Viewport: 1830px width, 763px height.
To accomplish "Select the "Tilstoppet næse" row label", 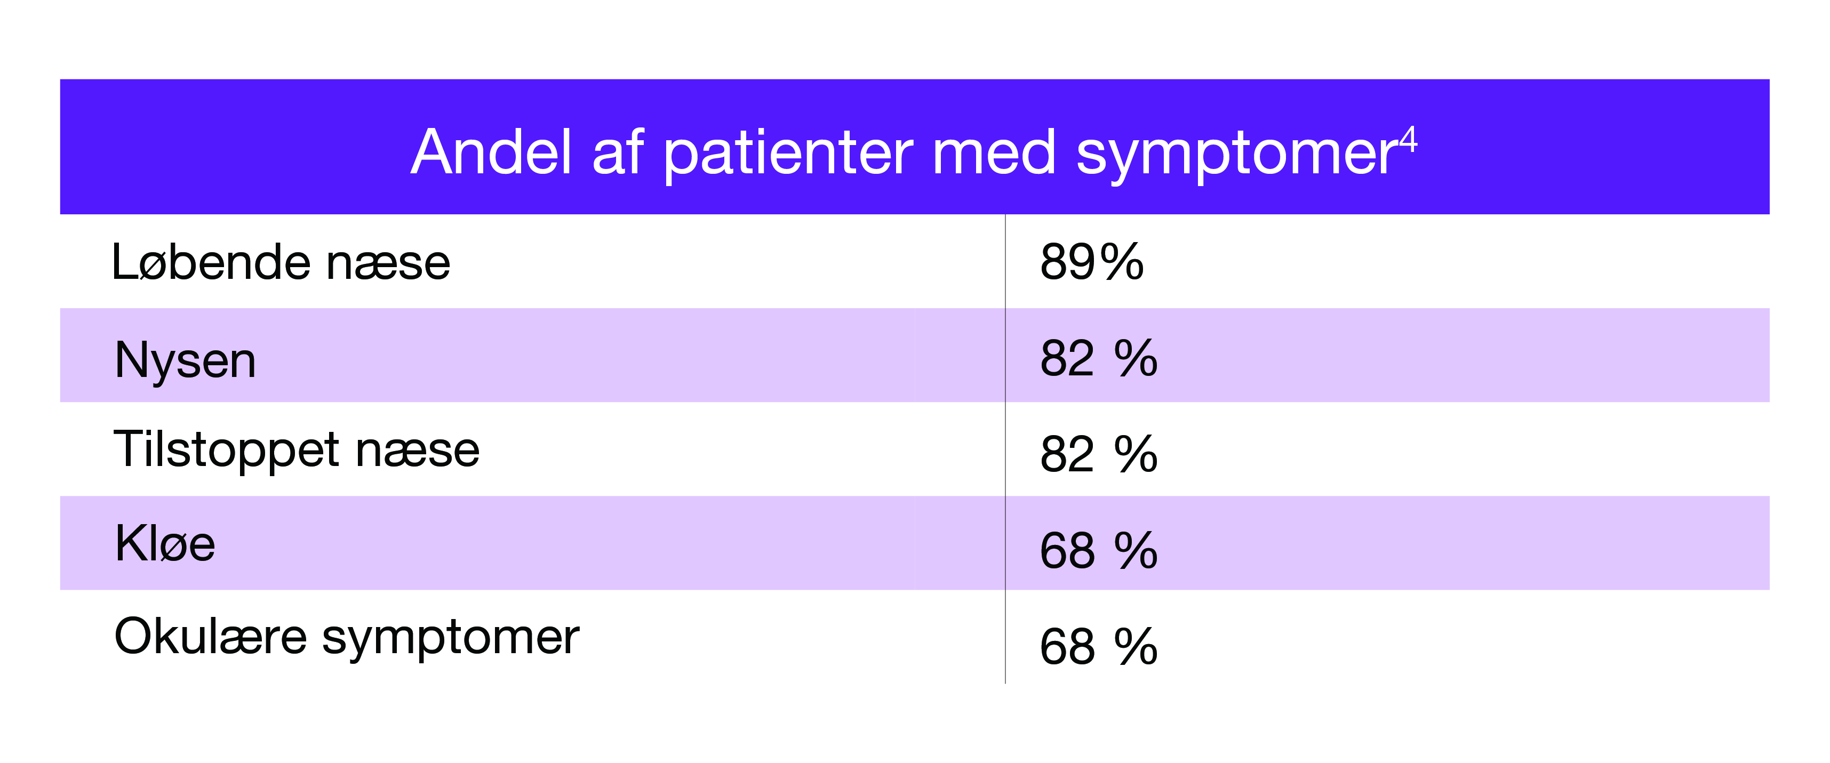I will click(297, 449).
